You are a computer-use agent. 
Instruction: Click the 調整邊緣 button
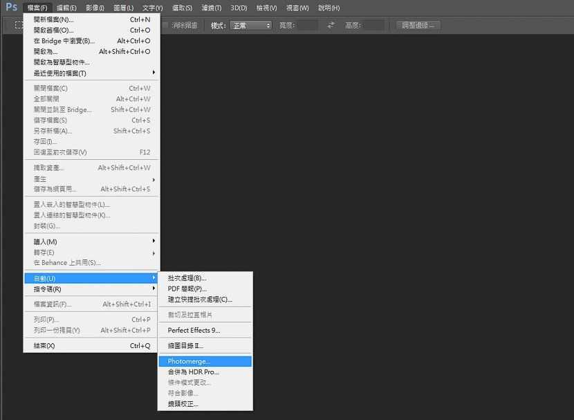pos(418,26)
